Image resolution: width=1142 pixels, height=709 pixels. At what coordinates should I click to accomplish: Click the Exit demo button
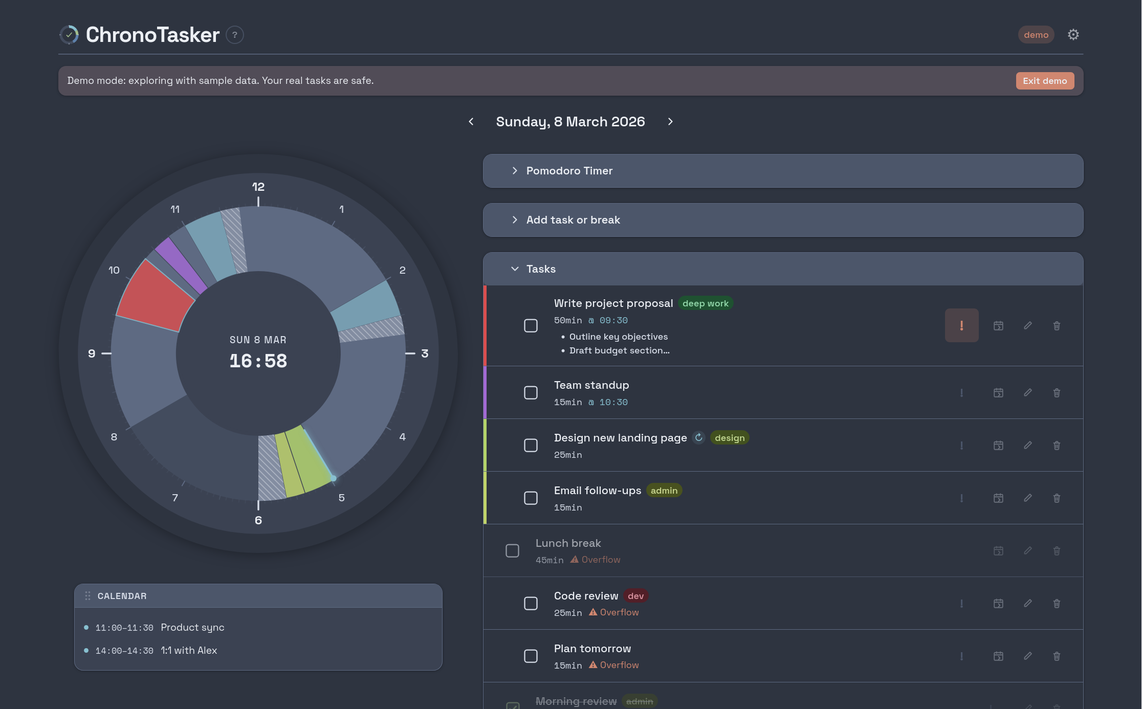[x=1045, y=80]
